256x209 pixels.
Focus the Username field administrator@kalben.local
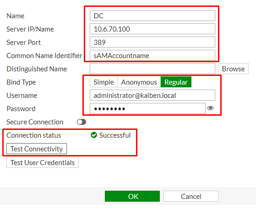153,95
